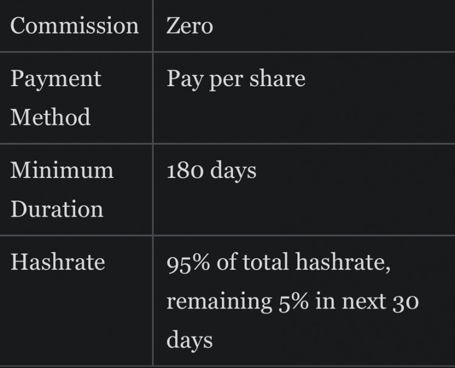
Task: Click the word "Duration" label
Action: [57, 208]
